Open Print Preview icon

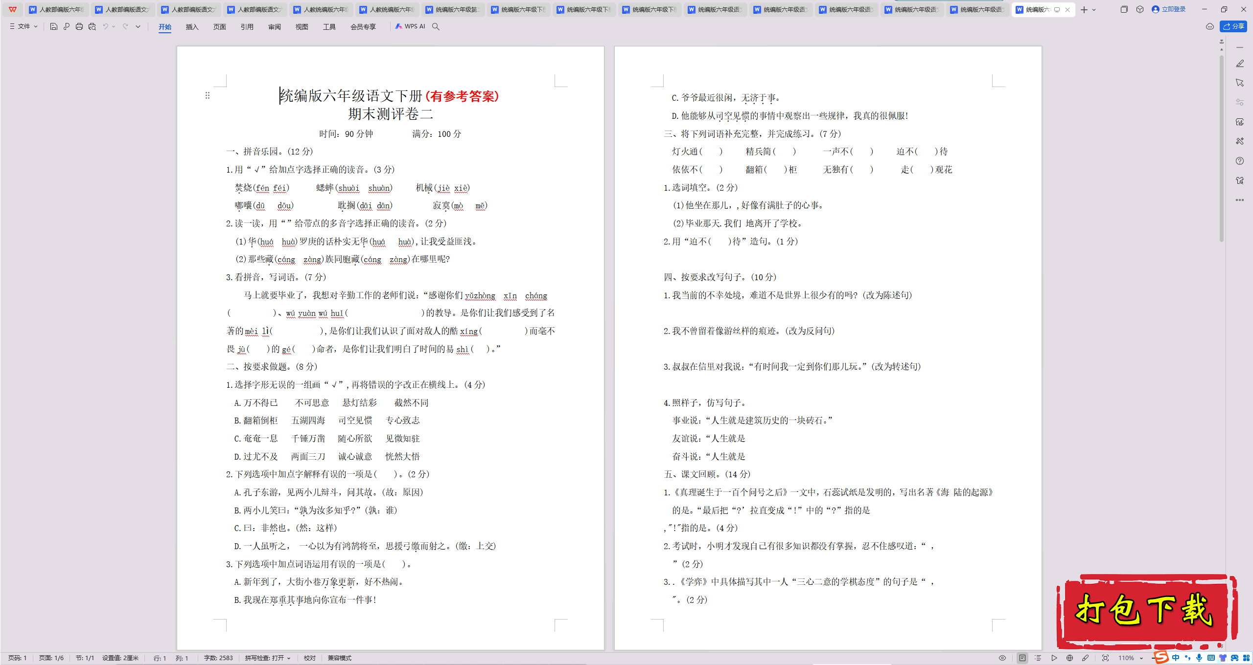point(92,26)
